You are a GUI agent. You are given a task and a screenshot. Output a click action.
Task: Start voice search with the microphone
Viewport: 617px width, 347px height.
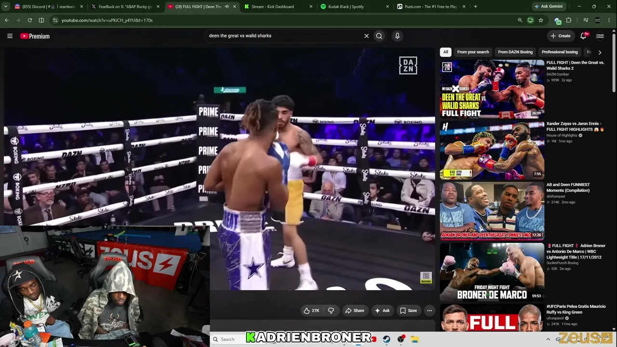click(397, 36)
